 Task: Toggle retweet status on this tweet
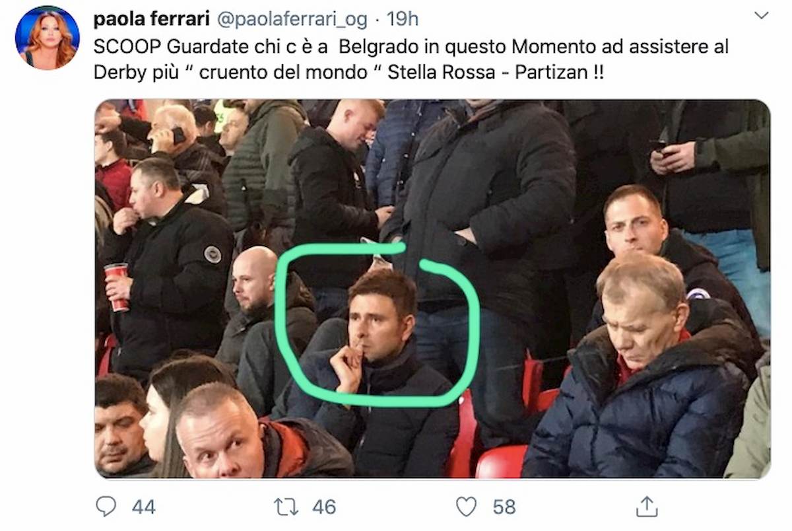click(286, 508)
